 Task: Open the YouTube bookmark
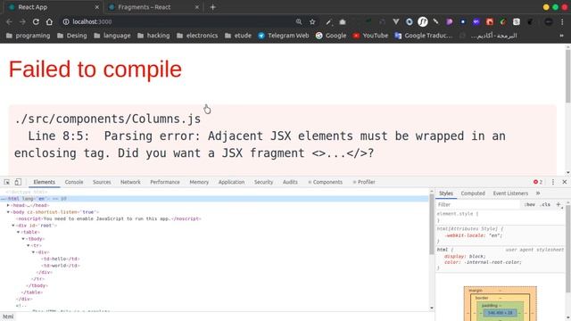tap(370, 36)
